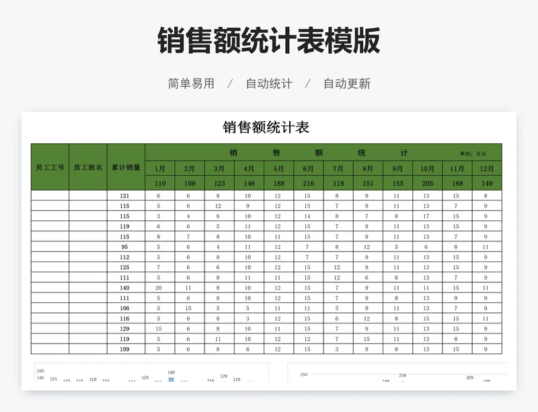Viewport: 538px width, 412px height.
Task: Select the 12月 month header
Action: 487,169
